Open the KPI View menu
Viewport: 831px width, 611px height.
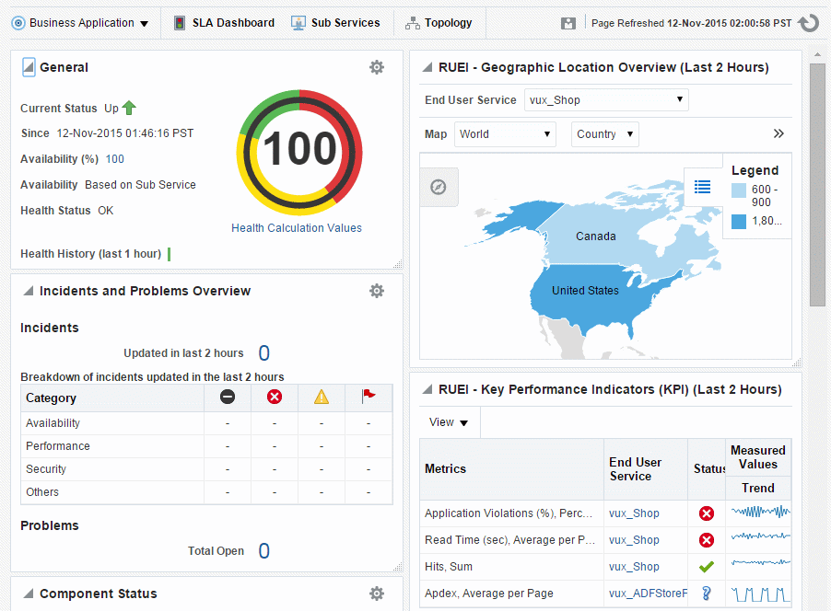(449, 422)
